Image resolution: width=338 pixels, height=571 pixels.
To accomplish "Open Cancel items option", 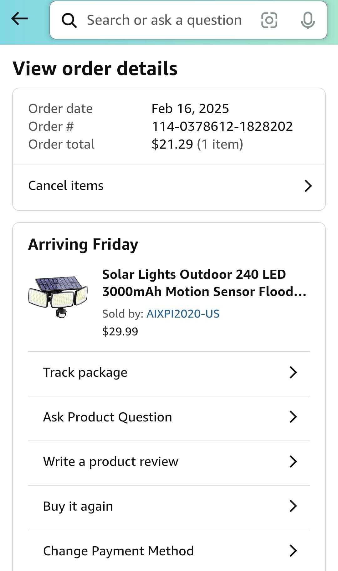I will coord(66,186).
